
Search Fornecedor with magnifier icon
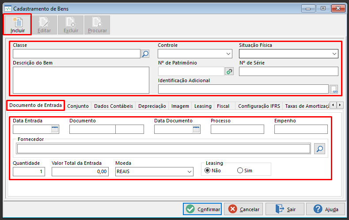[319, 149]
